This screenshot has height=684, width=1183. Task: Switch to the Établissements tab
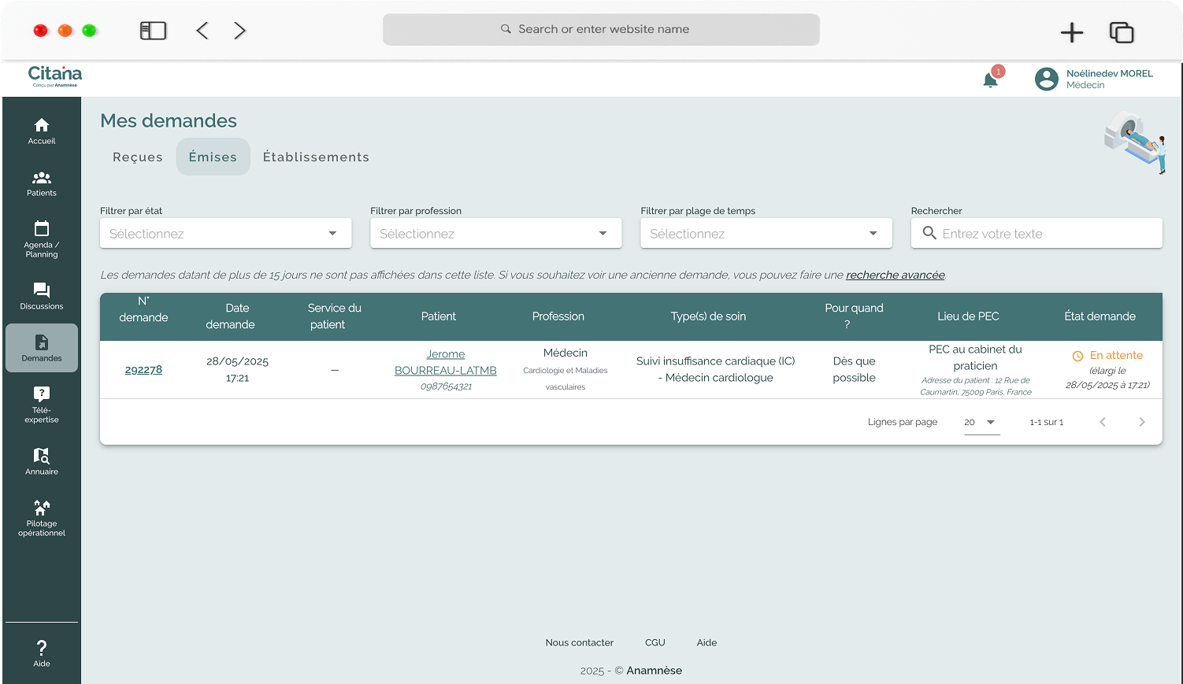[x=316, y=157]
